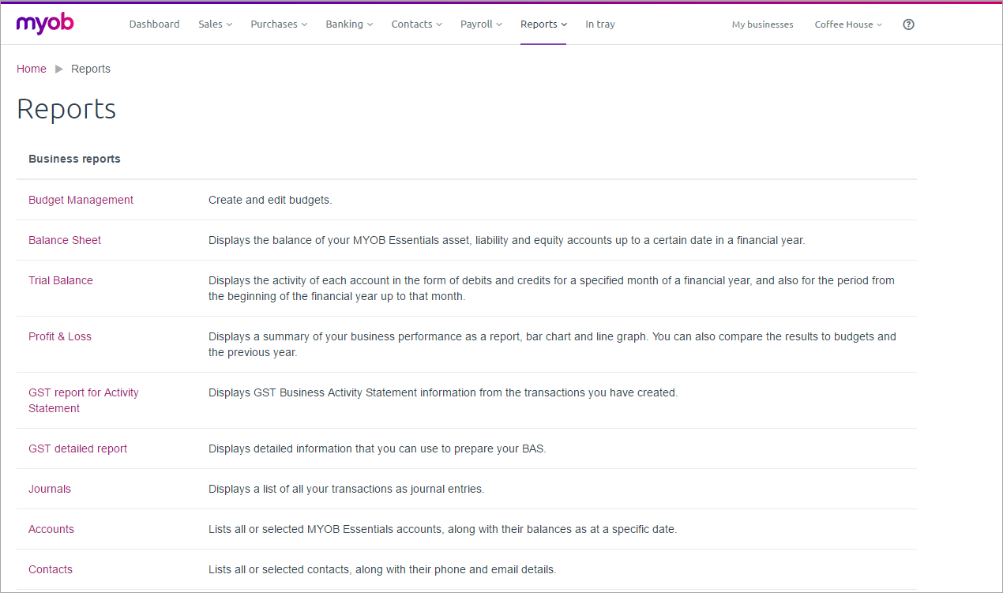Expand the Payroll menu
Viewport: 1003px width, 593px height.
tap(481, 24)
